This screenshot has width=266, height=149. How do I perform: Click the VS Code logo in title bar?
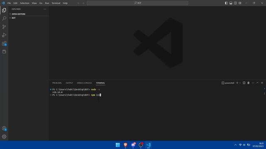tap(3, 3)
